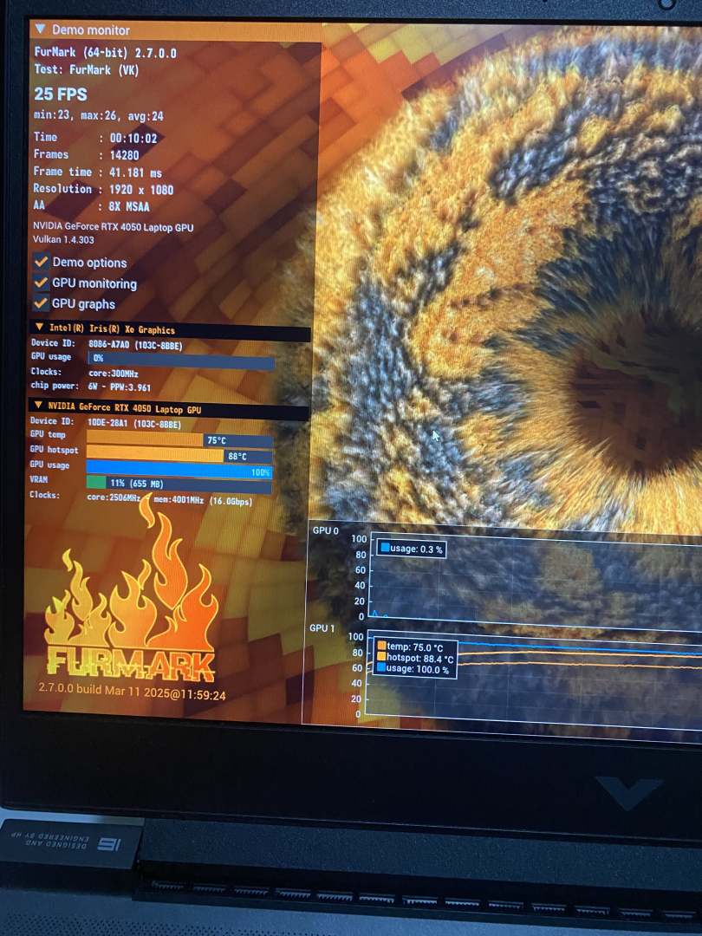This screenshot has height=936, width=702.
Task: Click the mem:4001MHz (16.0Gbps) text
Action: pos(203,501)
